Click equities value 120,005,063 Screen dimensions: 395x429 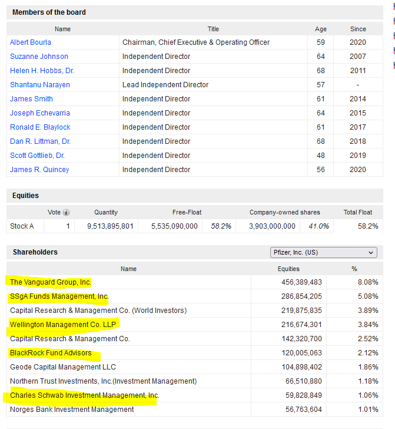[302, 353]
